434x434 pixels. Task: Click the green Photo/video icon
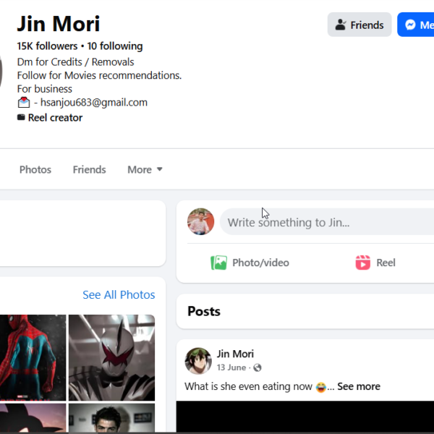pos(218,263)
